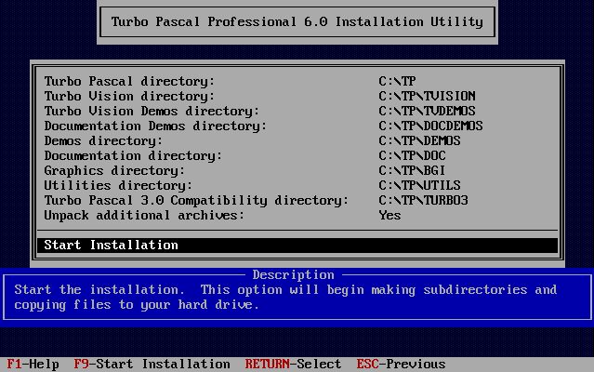
Task: Click the C:\TP\UTILS path value
Action: [x=419, y=185]
